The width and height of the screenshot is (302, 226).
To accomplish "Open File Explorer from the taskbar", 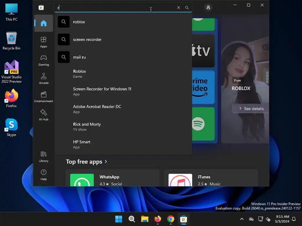I will [x=145, y=219].
